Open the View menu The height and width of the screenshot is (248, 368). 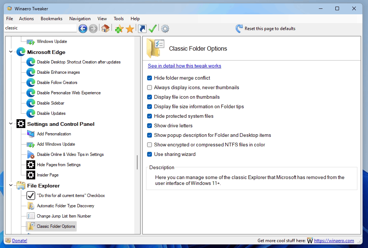[x=102, y=19]
